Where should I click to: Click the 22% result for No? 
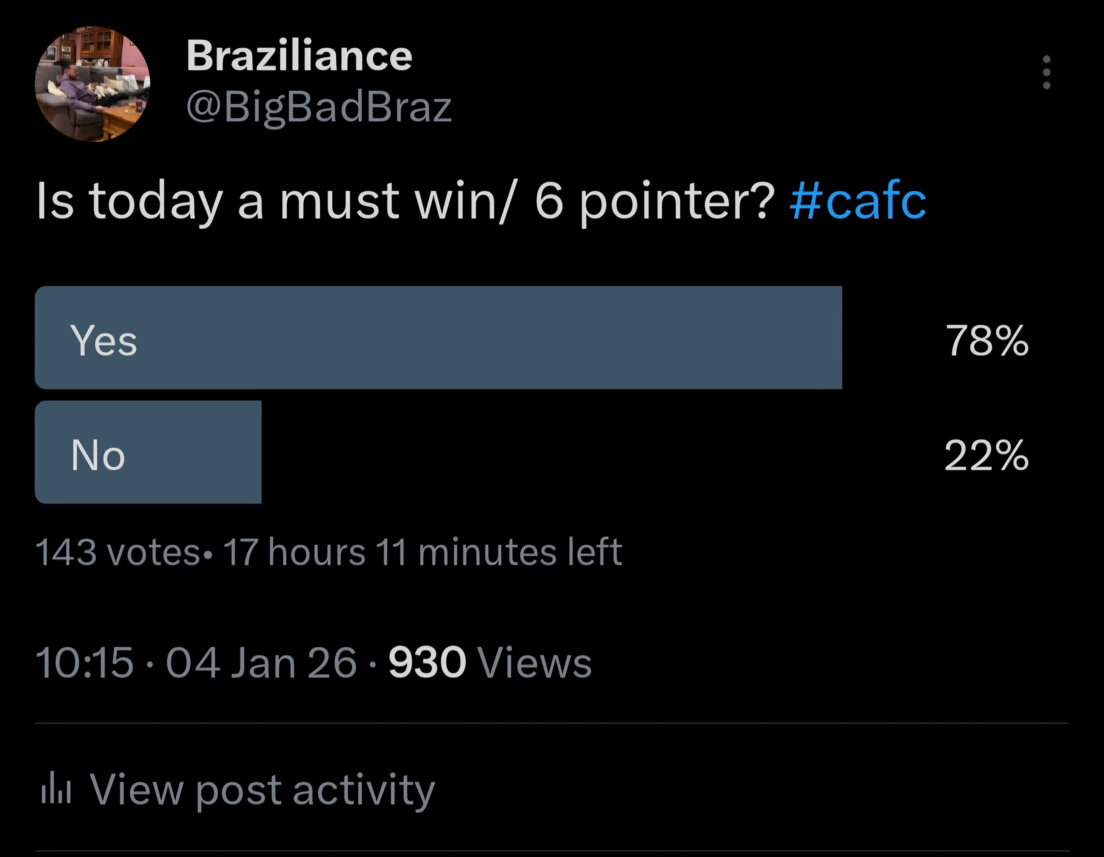986,456
